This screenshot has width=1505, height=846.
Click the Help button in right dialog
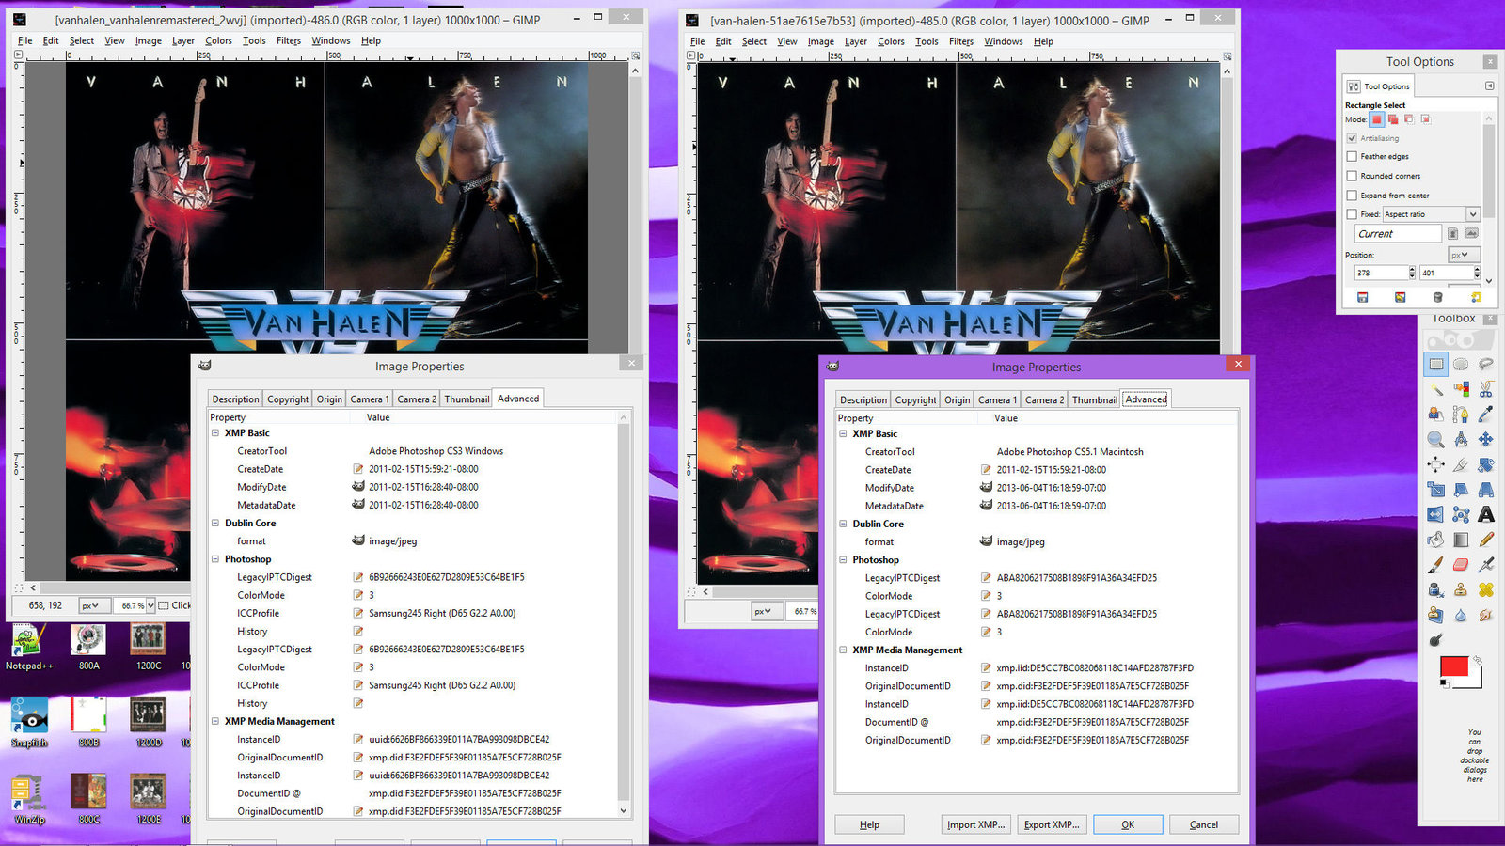click(870, 824)
